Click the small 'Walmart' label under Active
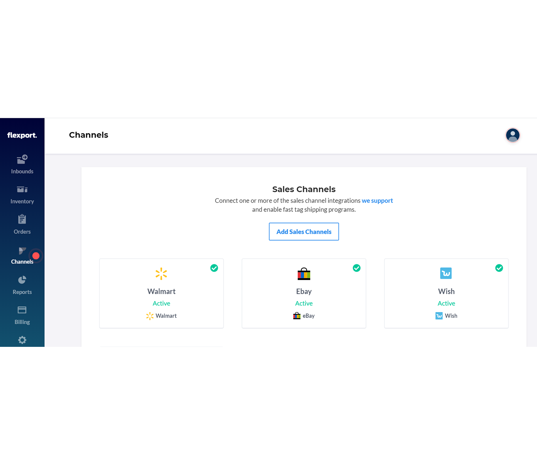This screenshot has width=537, height=465. pyautogui.click(x=166, y=316)
